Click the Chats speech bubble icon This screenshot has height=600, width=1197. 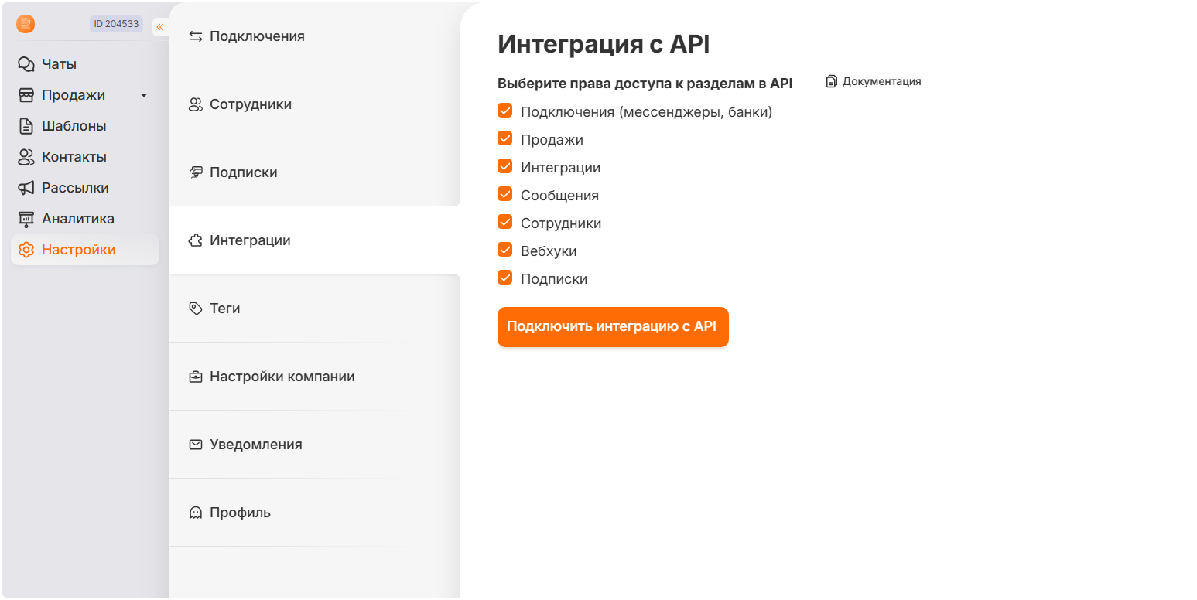[26, 64]
